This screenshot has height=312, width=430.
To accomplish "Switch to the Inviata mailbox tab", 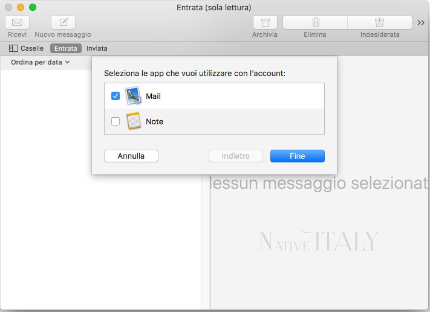I will tap(97, 48).
